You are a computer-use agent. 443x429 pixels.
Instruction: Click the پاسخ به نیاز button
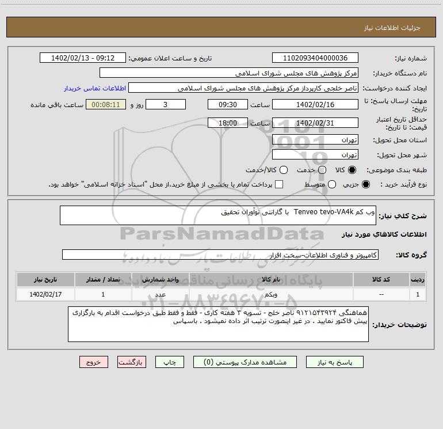334,362
